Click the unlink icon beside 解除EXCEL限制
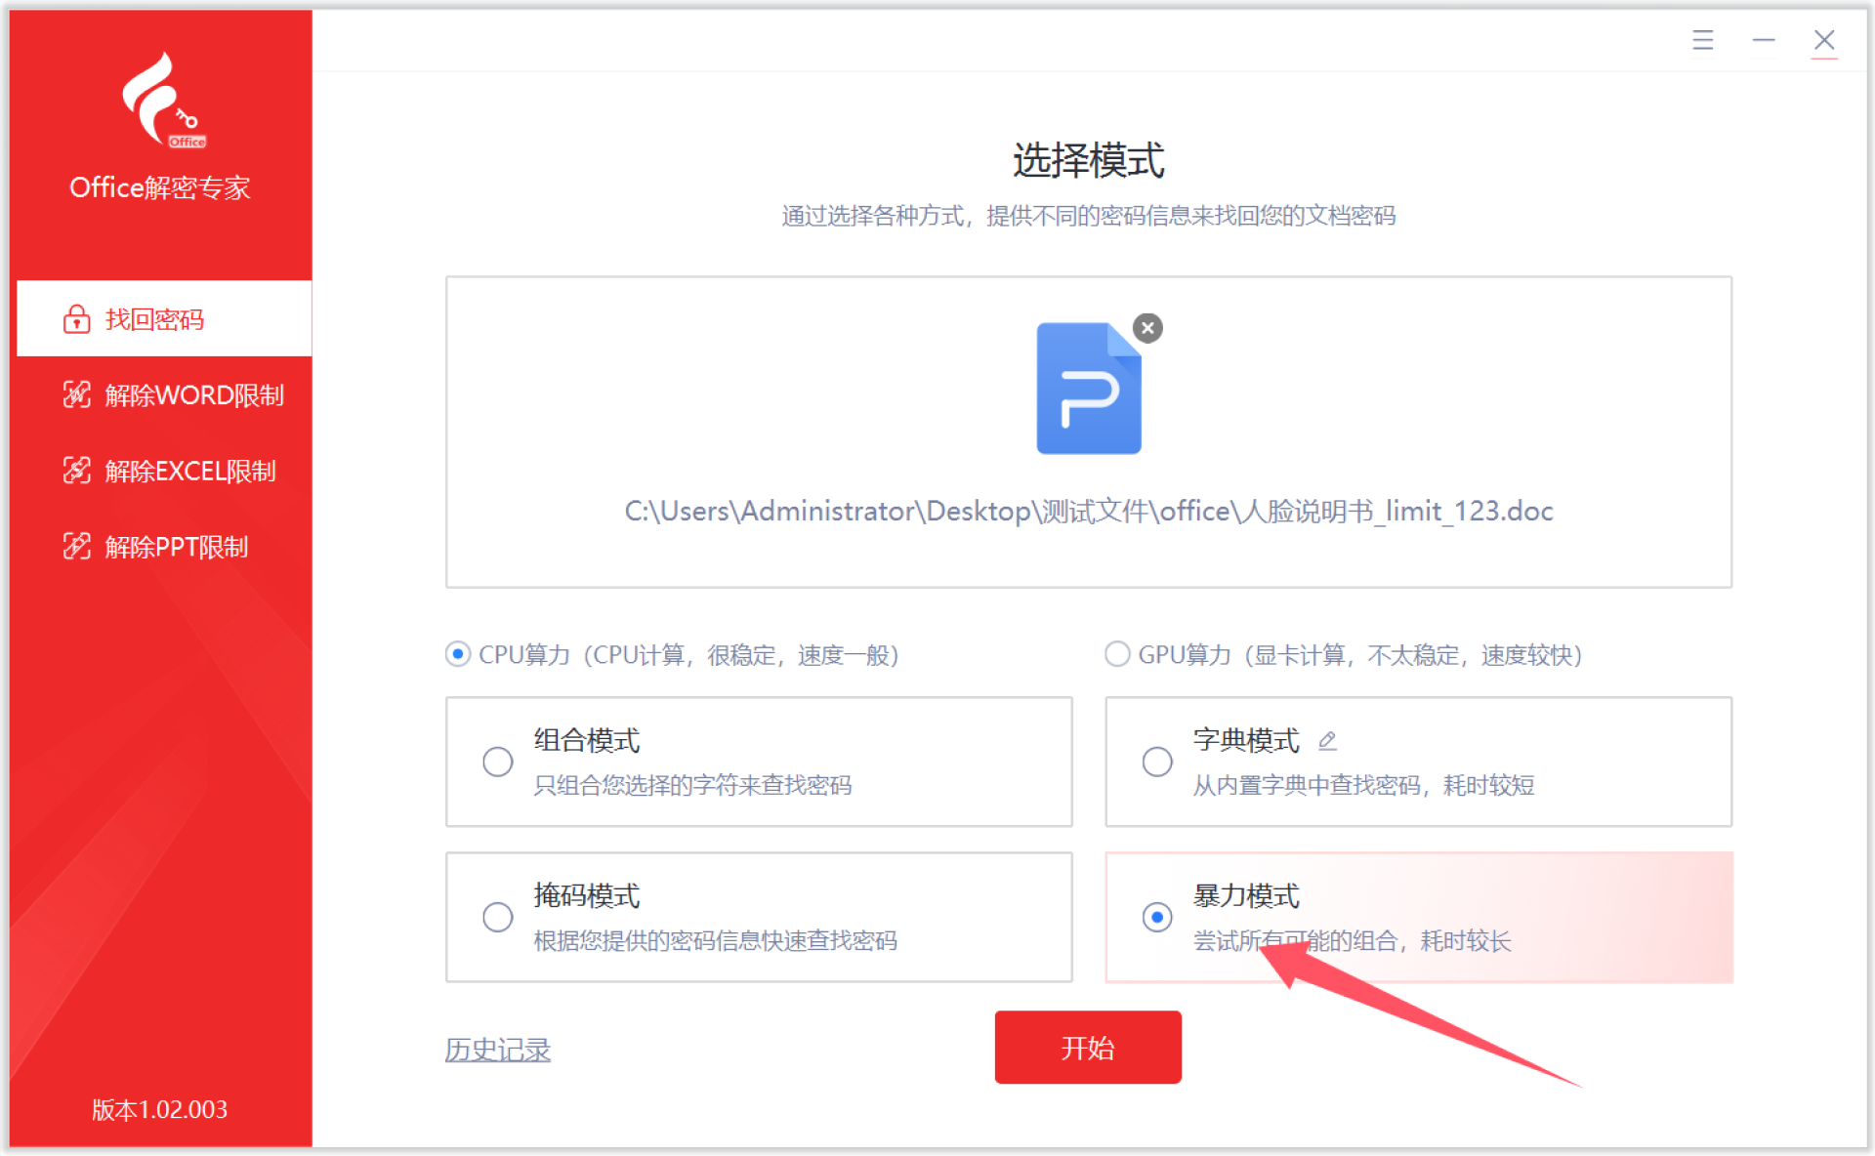This screenshot has height=1156, width=1875. (77, 471)
